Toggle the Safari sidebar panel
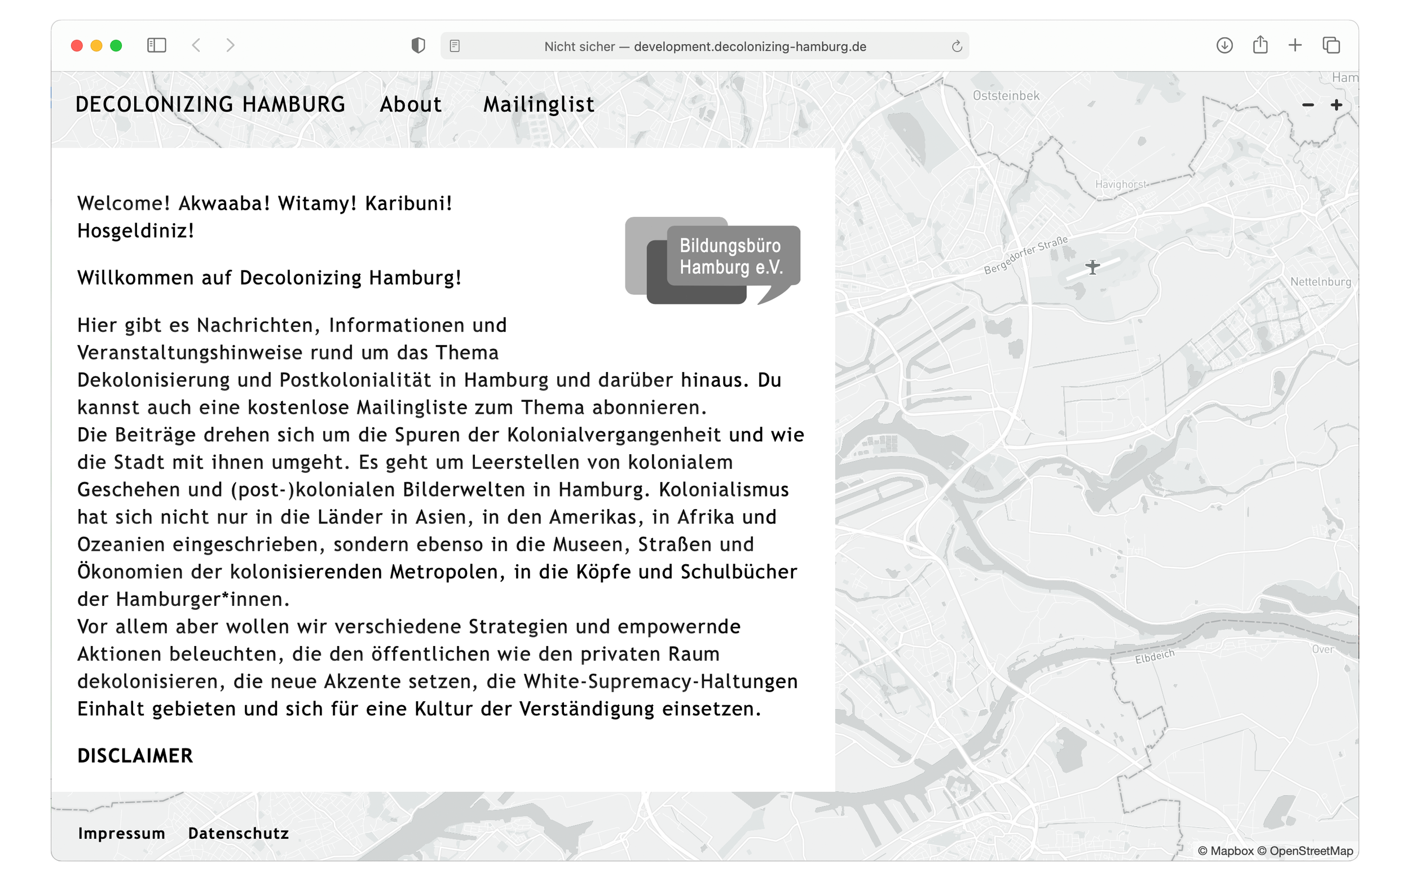This screenshot has width=1410, height=881. point(156,46)
